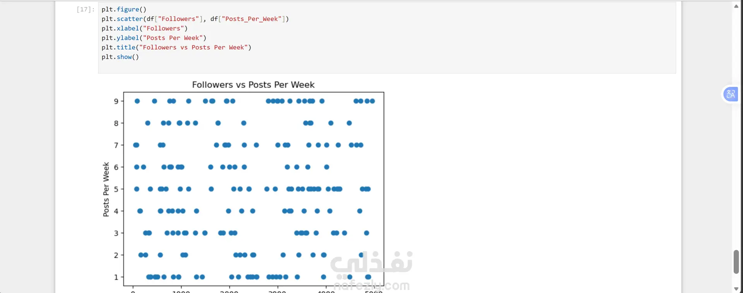Click the empty bottom area of the code cell

coord(387,67)
